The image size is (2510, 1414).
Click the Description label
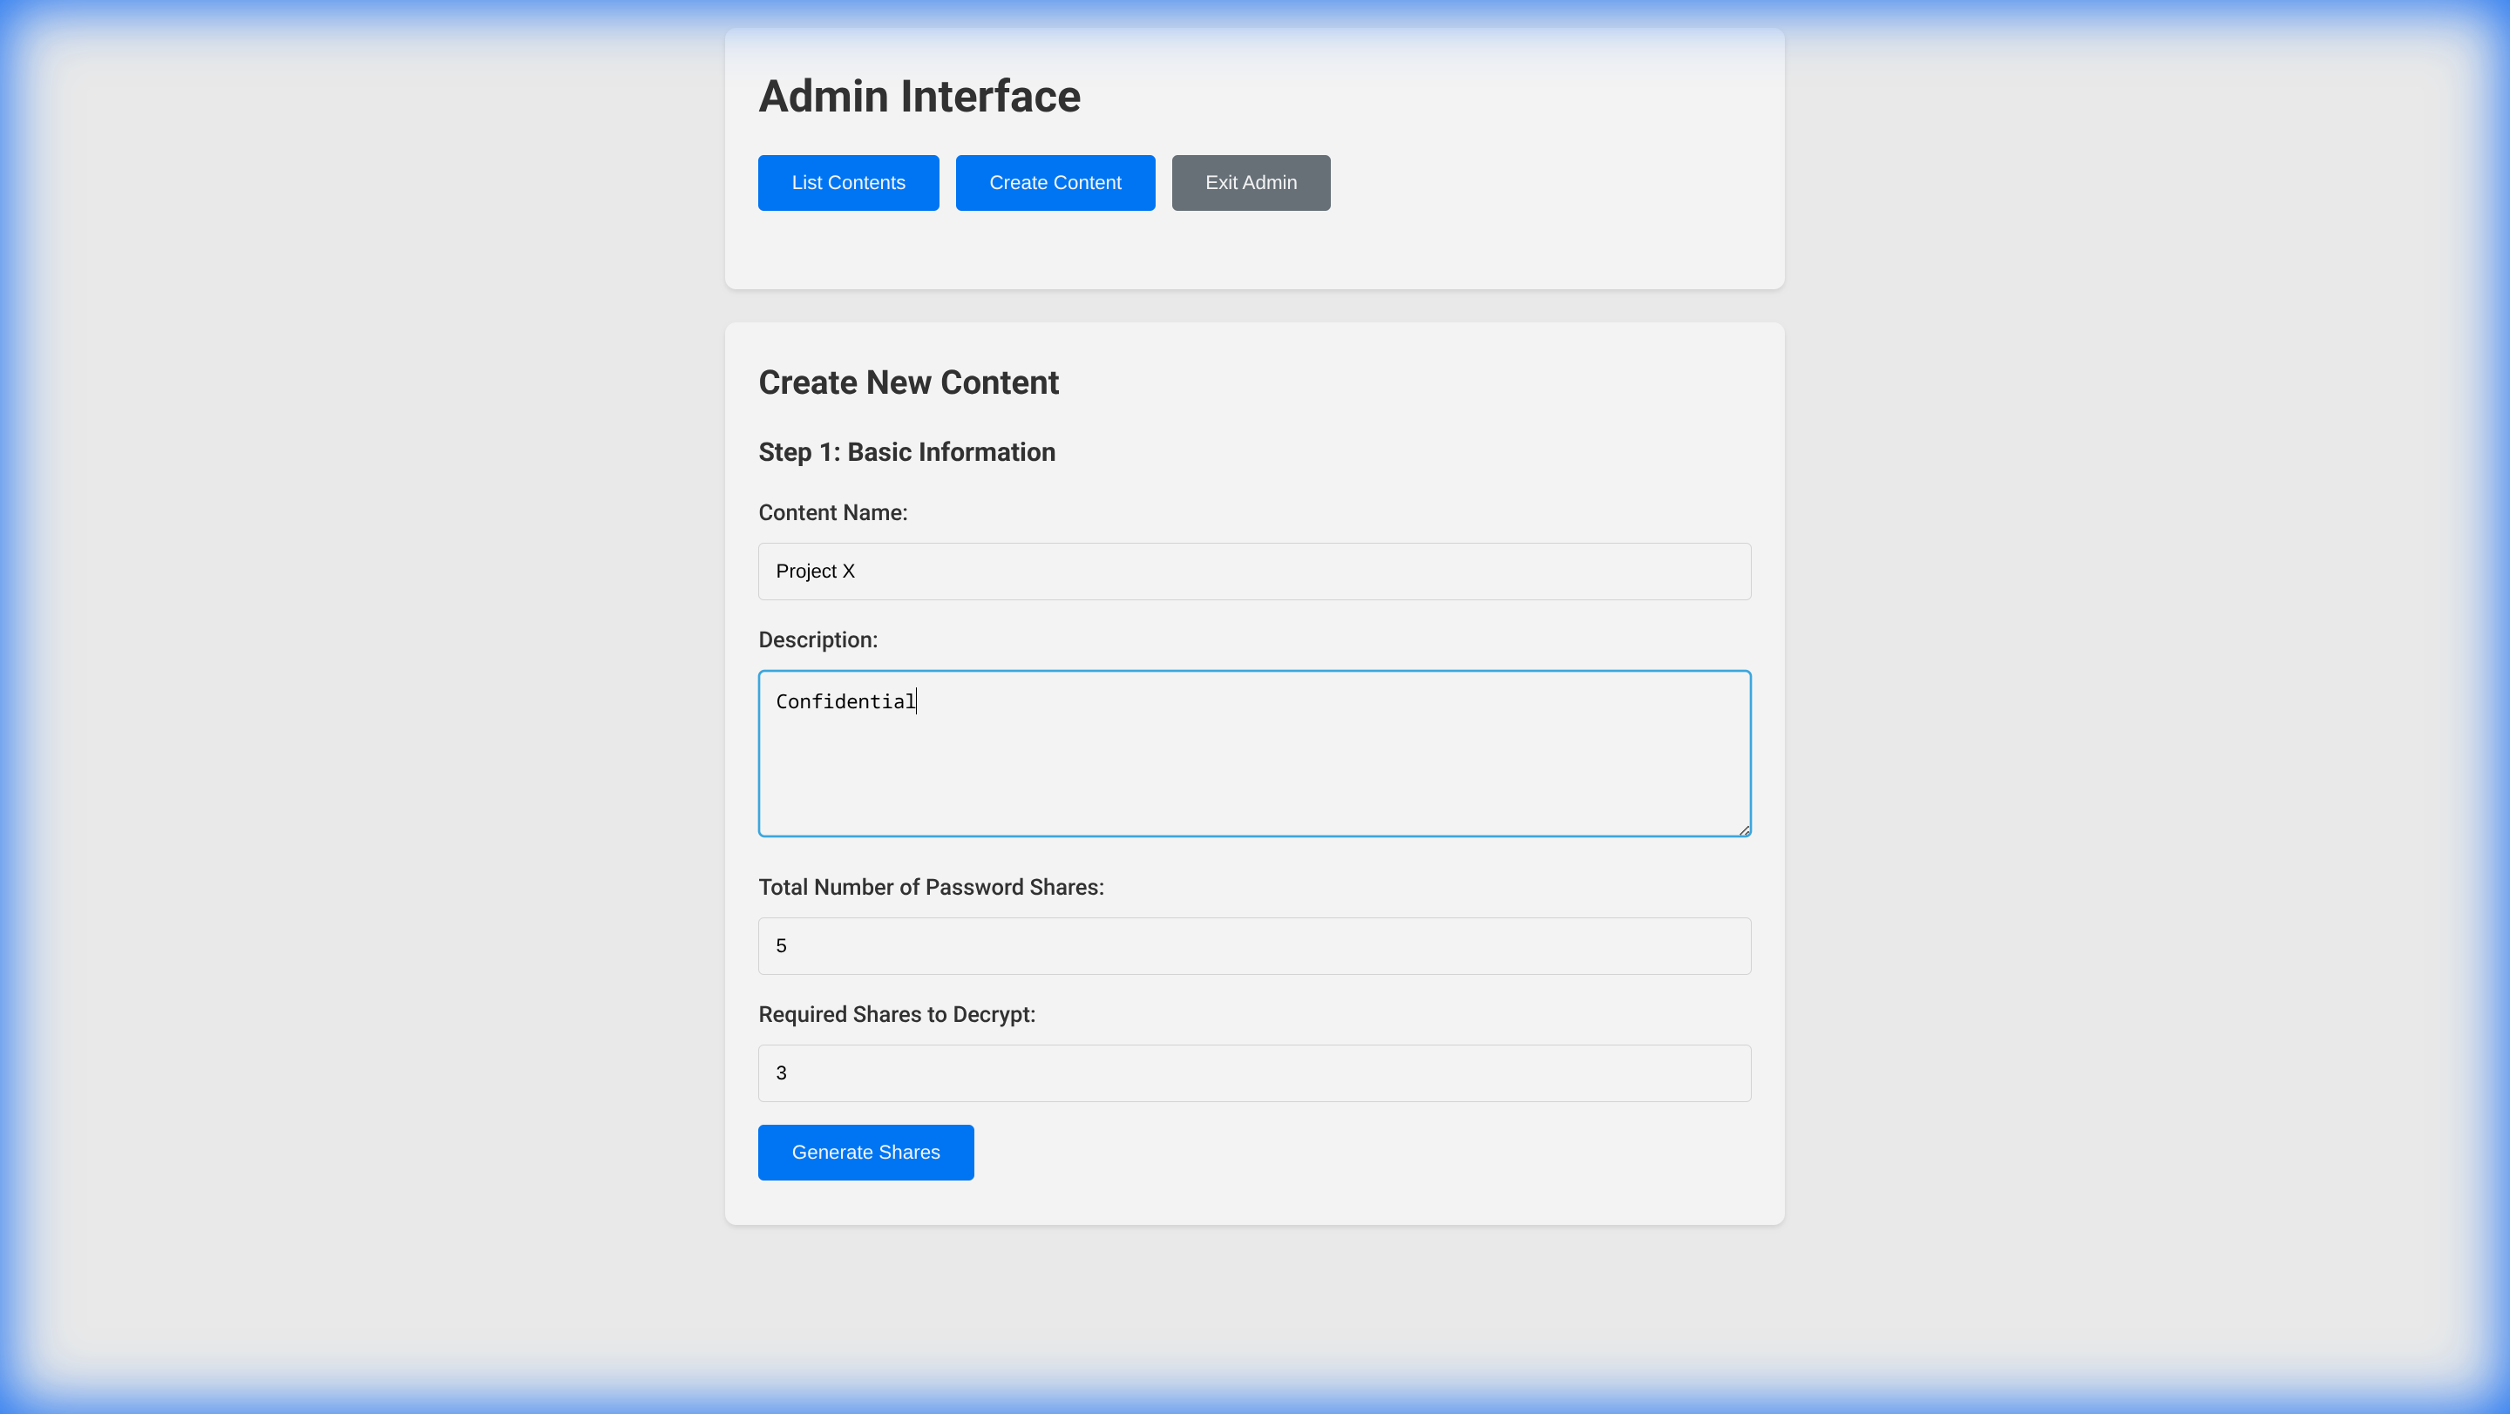point(817,639)
